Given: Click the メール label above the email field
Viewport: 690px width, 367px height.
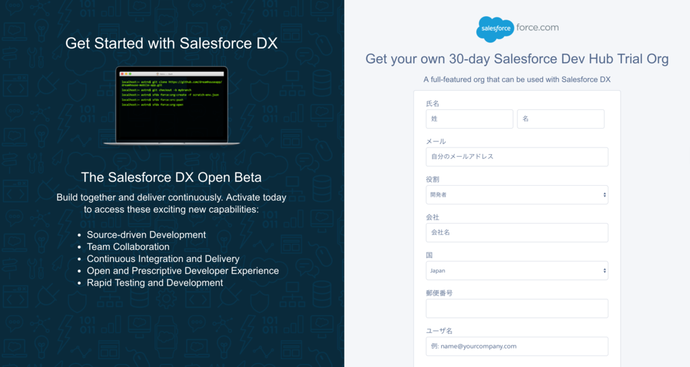Looking at the screenshot, I should (436, 141).
